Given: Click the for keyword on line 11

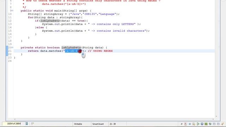Looking at the screenshot, I should tap(31, 17).
